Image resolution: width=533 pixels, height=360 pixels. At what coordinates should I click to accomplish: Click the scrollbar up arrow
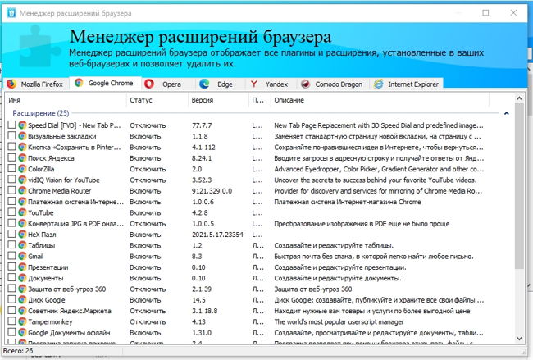pyautogui.click(x=519, y=98)
